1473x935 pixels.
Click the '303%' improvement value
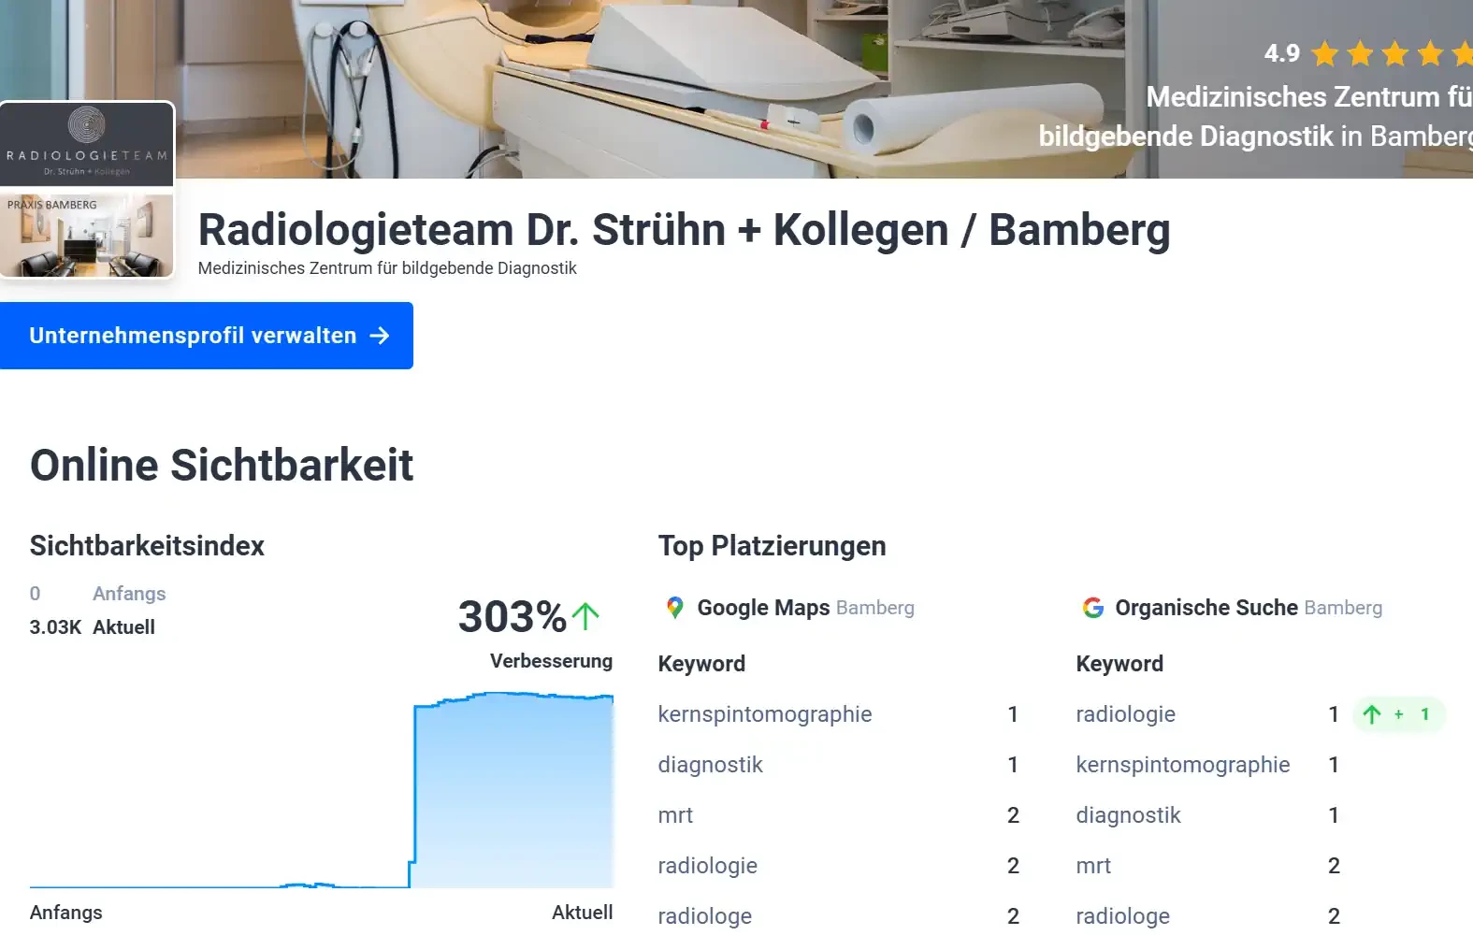[513, 616]
